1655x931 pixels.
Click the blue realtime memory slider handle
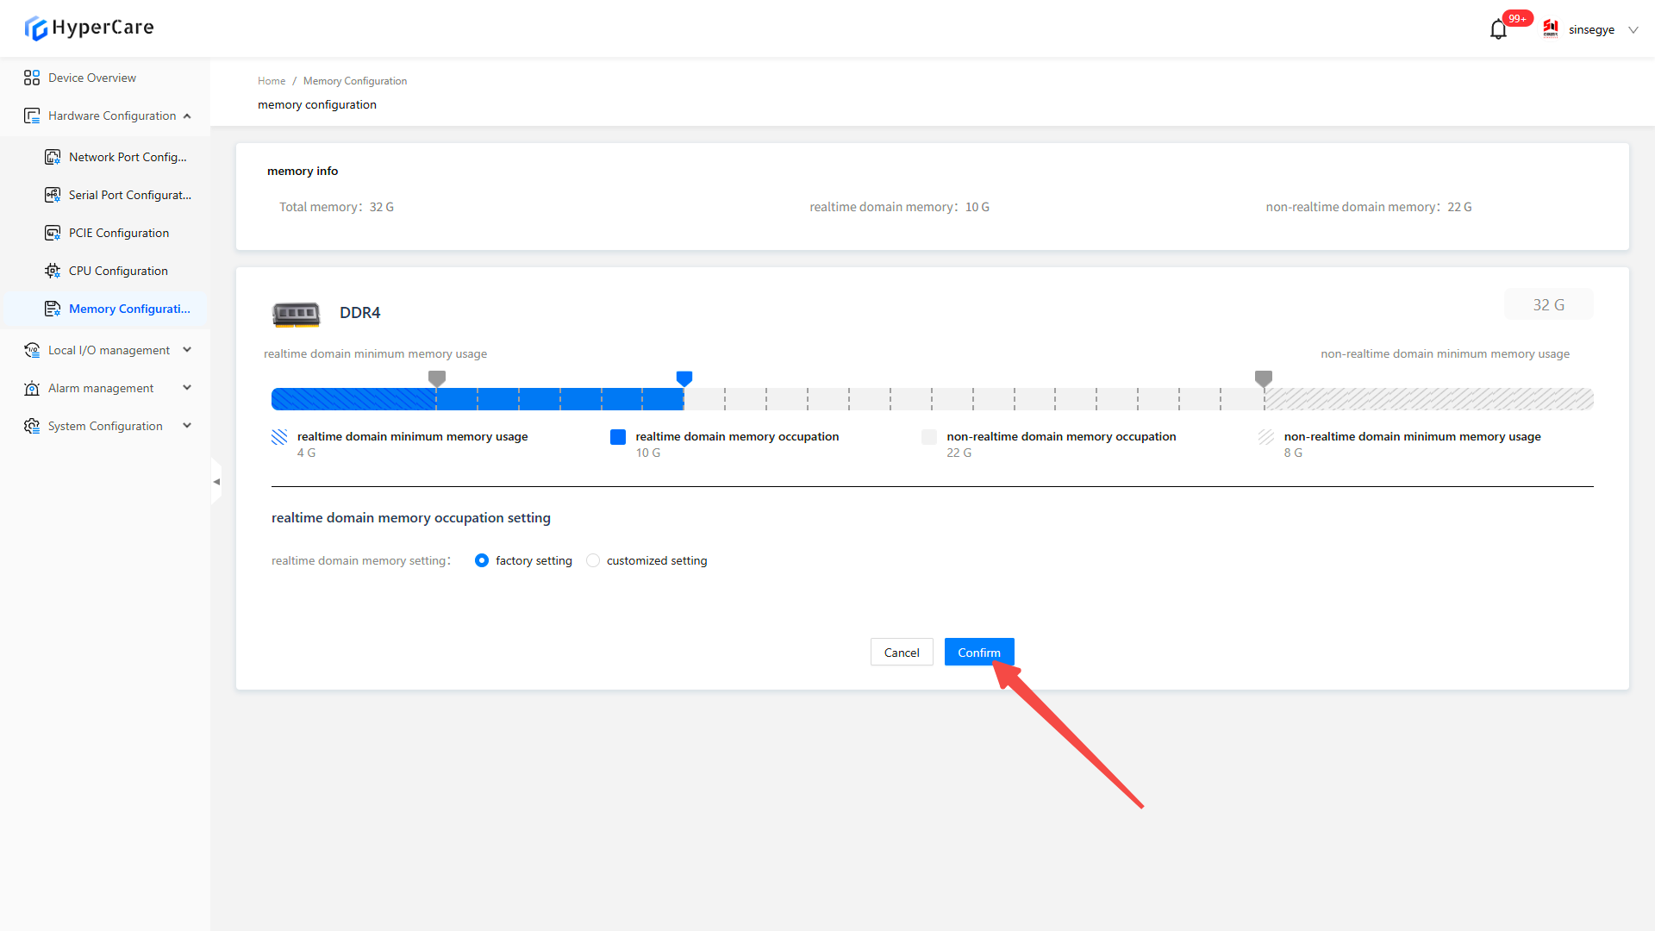click(x=684, y=378)
